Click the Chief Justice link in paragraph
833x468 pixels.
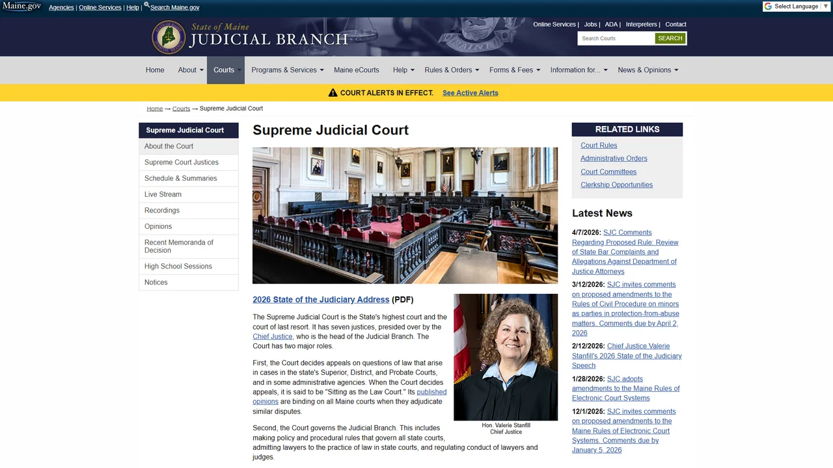click(x=273, y=337)
